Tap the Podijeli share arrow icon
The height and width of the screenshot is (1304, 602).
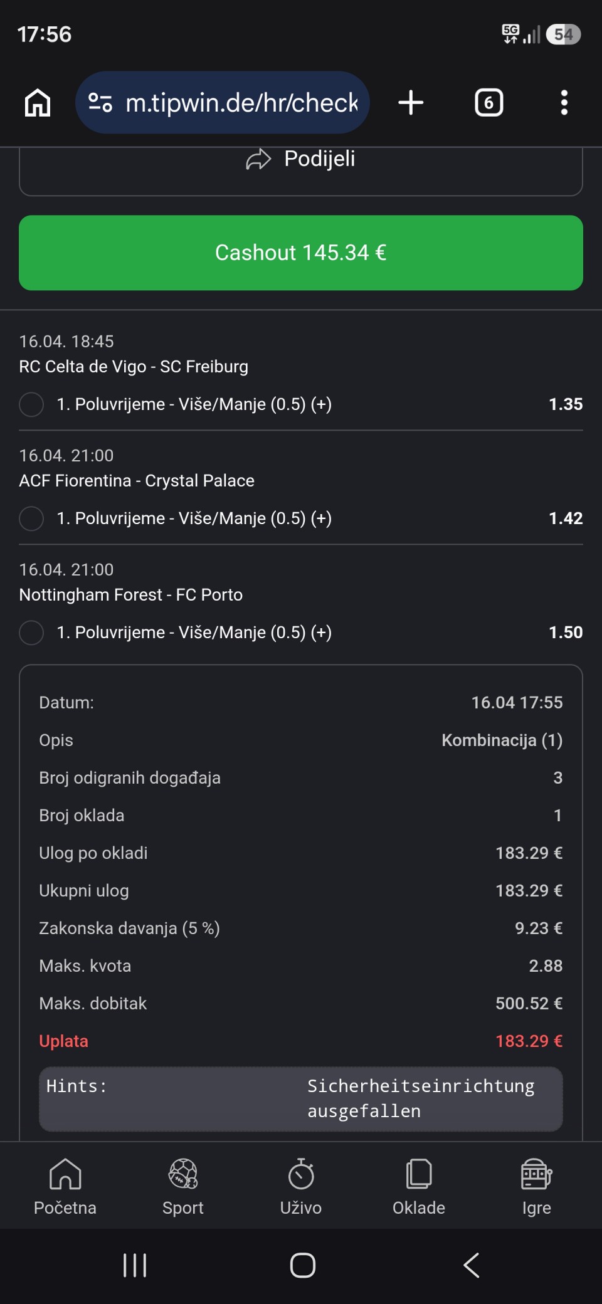click(258, 159)
